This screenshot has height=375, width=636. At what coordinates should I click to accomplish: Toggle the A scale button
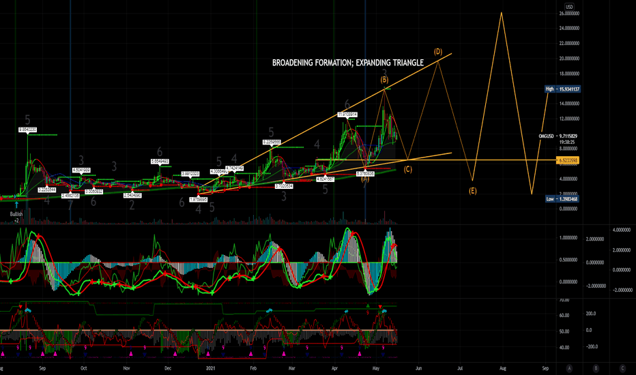tap(569, 368)
